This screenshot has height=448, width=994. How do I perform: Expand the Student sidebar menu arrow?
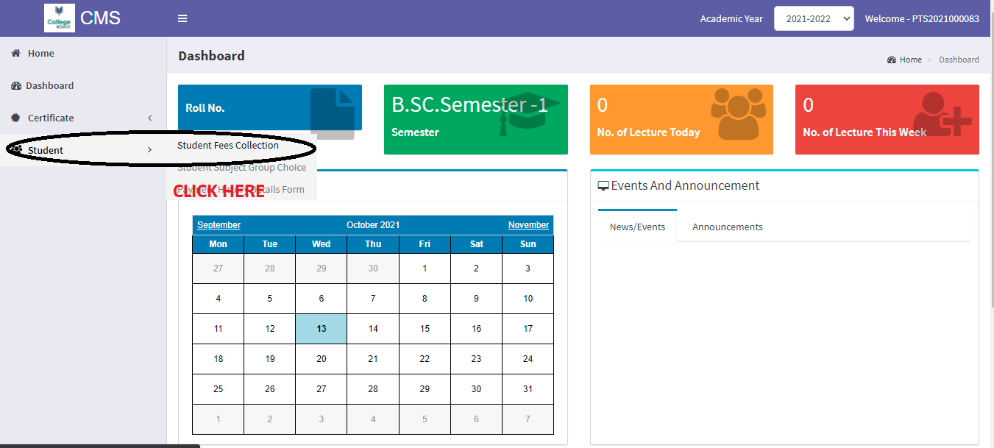[x=149, y=150]
